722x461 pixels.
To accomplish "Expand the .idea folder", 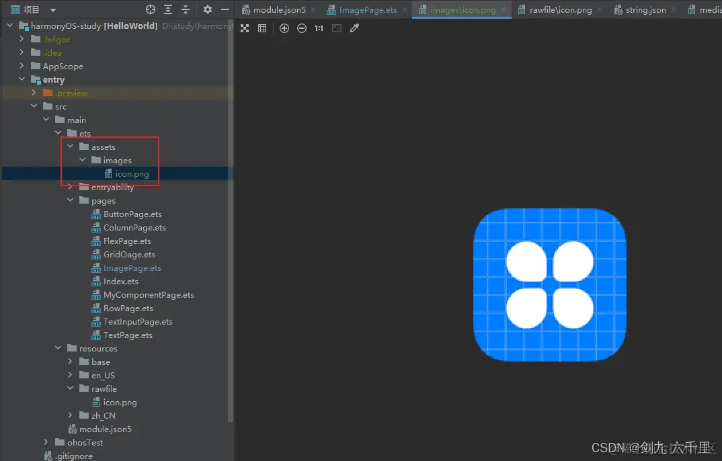I will [x=22, y=52].
